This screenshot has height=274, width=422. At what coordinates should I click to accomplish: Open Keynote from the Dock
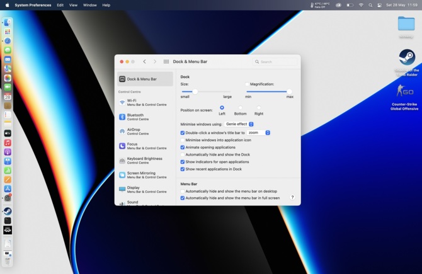8,161
